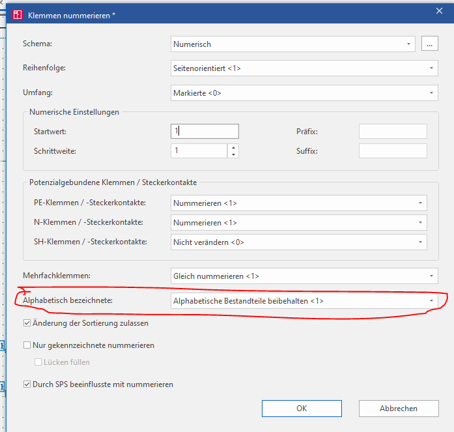Decrease Schrittweite with the down arrow

pyautogui.click(x=233, y=154)
